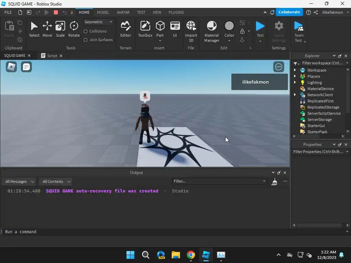This screenshot has width=351, height=263.
Task: Click the new file icon
Action: pos(20,12)
